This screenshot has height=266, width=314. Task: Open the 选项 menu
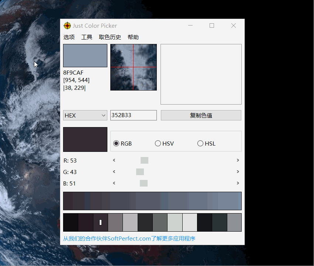point(69,37)
